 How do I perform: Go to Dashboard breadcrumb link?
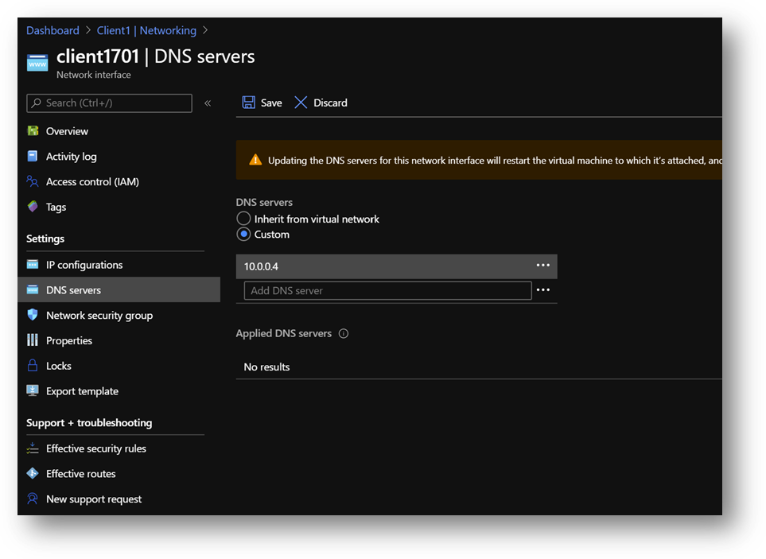click(x=52, y=30)
